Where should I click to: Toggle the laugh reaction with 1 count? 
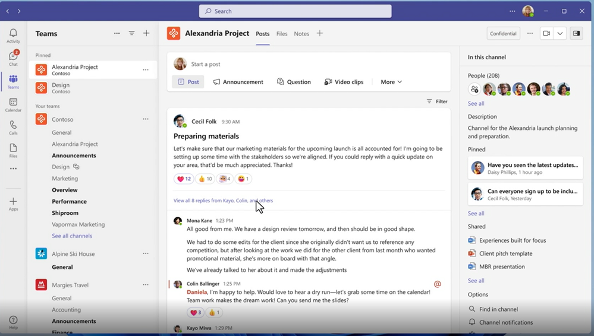(243, 179)
